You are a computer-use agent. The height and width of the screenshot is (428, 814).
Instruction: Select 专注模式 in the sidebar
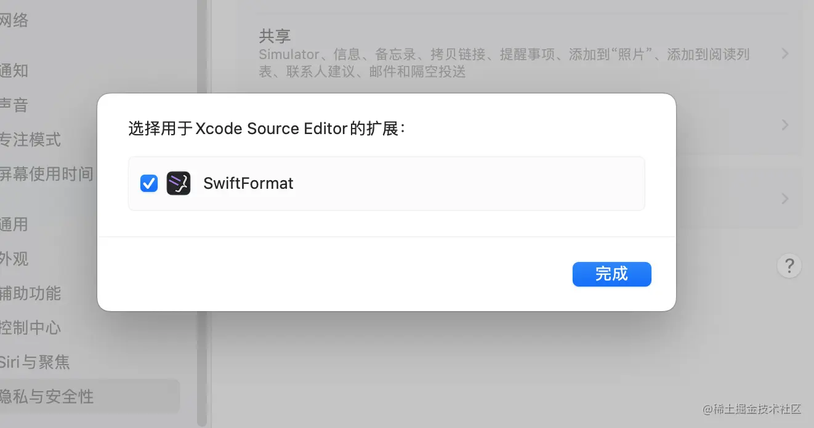pyautogui.click(x=30, y=140)
